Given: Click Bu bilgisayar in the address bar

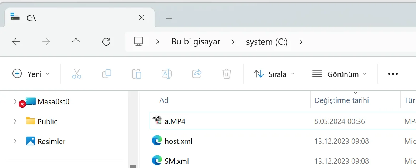Looking at the screenshot, I should click(196, 42).
